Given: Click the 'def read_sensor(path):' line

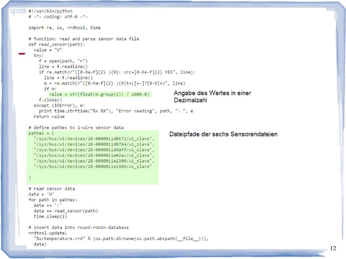Looking at the screenshot, I should point(57,45).
